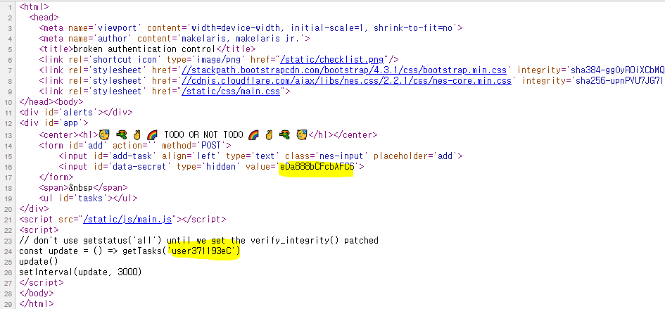Click the TODO OR NOT TODO heading text
This screenshot has width=665, height=309.
tap(203, 135)
